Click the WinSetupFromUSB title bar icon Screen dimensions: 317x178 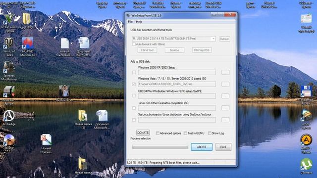[x=128, y=15]
